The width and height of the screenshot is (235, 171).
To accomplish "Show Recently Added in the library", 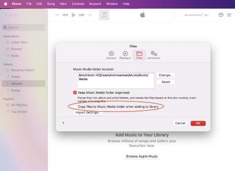I will (24, 70).
